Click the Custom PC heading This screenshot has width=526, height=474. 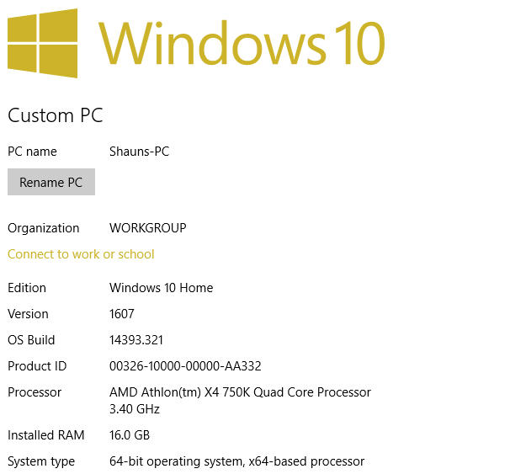56,115
